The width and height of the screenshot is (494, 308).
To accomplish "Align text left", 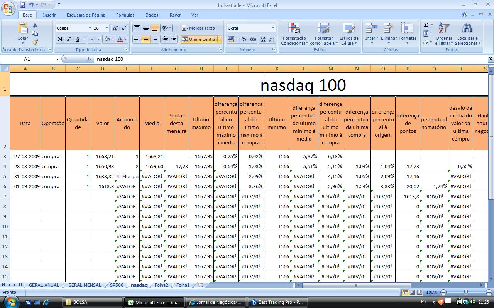I will 137,39.
